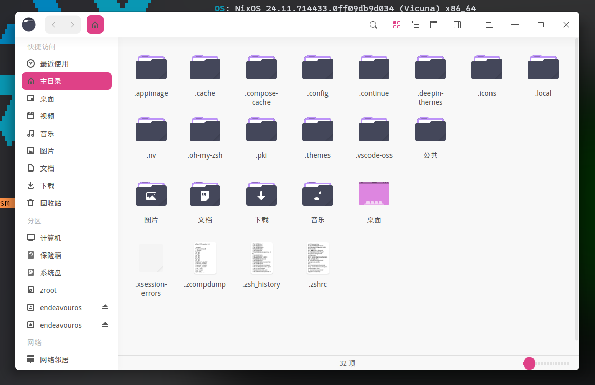The width and height of the screenshot is (595, 385).
Task: Select 计算机 in the sidebar
Action: point(67,238)
